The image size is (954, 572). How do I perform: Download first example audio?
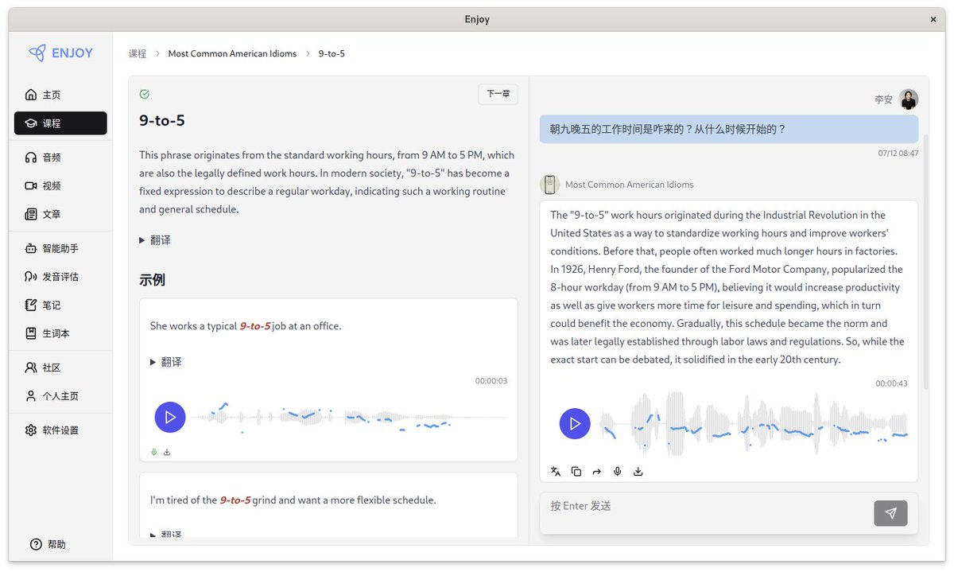click(x=167, y=452)
